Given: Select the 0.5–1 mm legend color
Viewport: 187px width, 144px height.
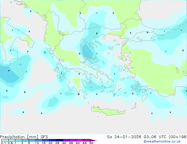Looking at the screenshot, I should point(12,140).
